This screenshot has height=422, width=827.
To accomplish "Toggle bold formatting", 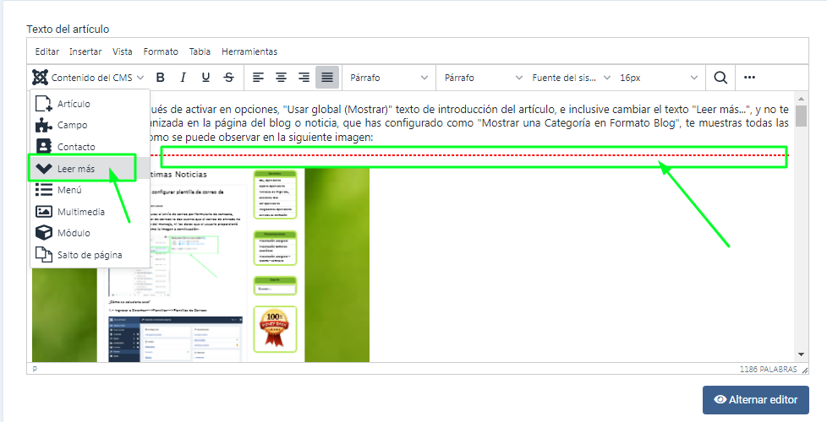I will click(x=161, y=78).
